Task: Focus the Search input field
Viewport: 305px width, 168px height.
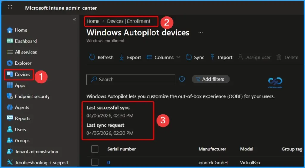Action: (131, 79)
